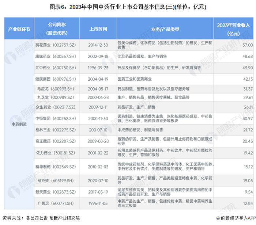Screen dimensions: 256x225
Task: Select the 产业链环节 column header
Action: 19,29
